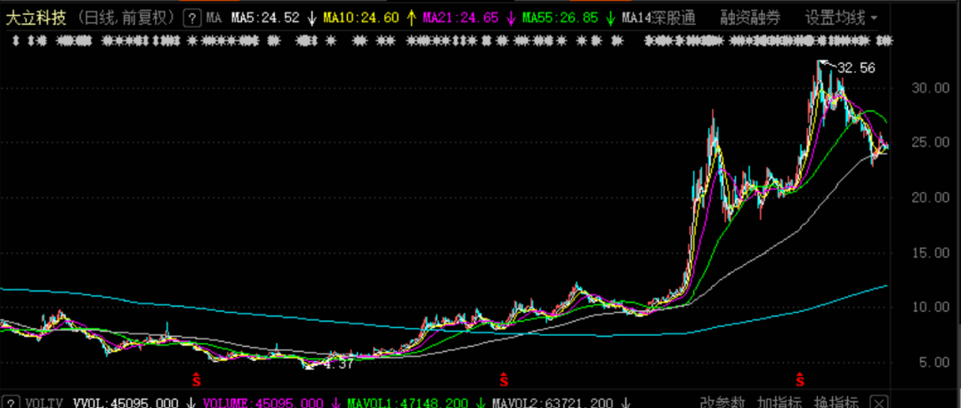Viewport: 961px width, 408px height.
Task: Click the red S marker under the mid-chart
Action: [x=504, y=380]
